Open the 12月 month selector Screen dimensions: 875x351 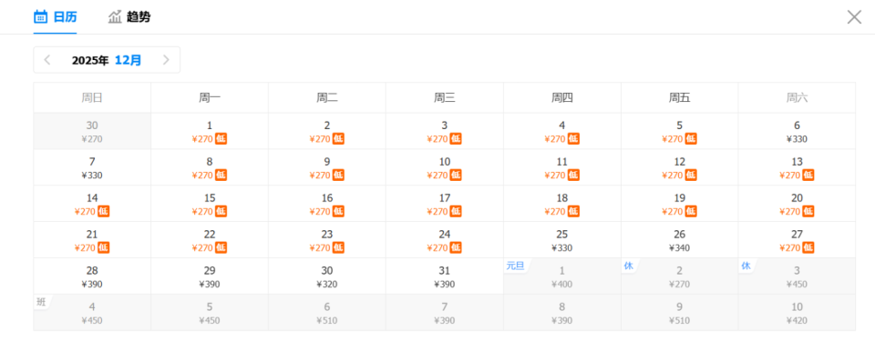(129, 60)
